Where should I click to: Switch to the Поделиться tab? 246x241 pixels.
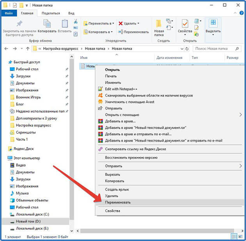point(51,13)
